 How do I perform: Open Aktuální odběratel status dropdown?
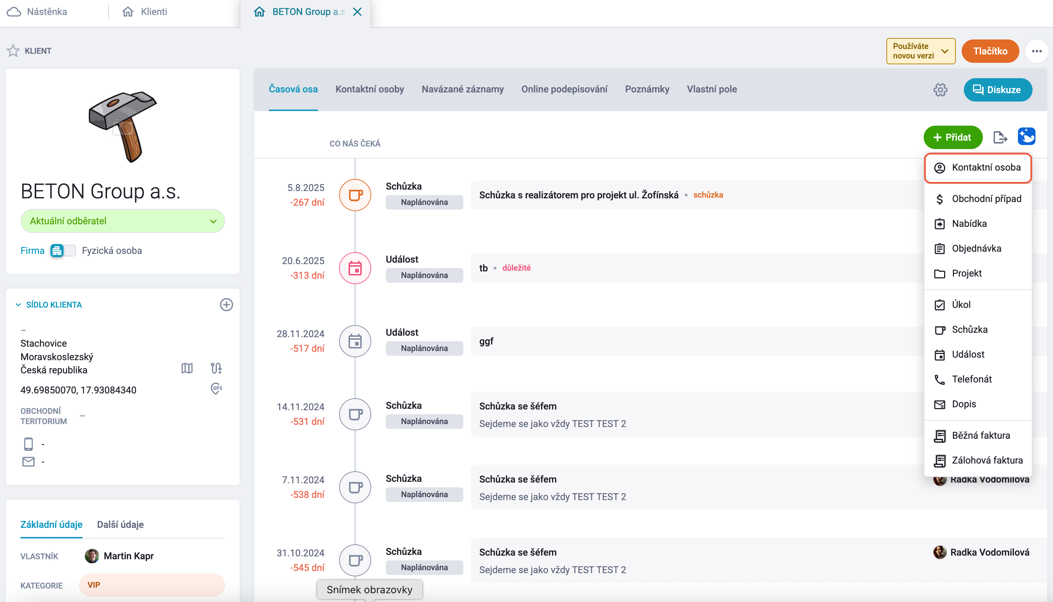click(x=123, y=221)
